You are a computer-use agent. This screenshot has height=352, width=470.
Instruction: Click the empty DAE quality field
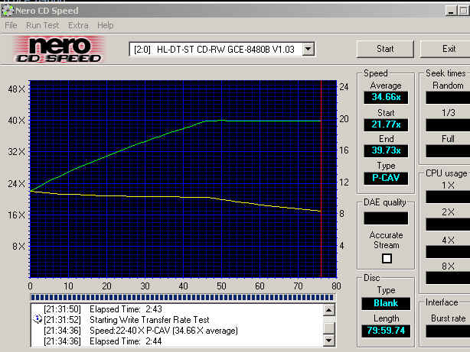click(x=386, y=218)
